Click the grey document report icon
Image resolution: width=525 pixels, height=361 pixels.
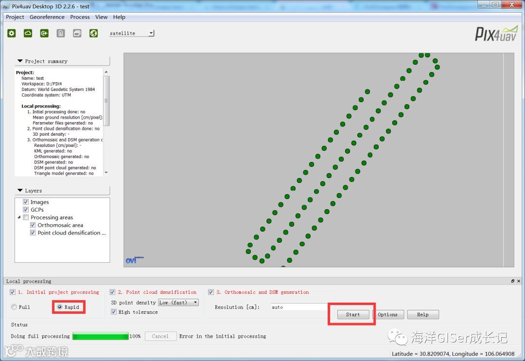(61, 33)
